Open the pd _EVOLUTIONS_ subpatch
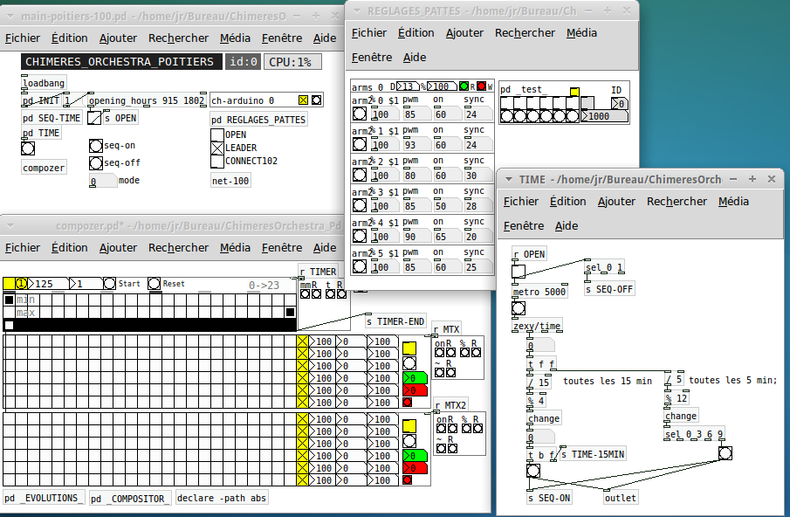 coord(44,498)
